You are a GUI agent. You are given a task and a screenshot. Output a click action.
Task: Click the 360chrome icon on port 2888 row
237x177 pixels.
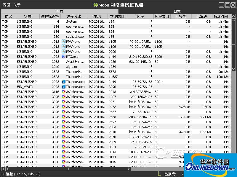click(x=63, y=117)
